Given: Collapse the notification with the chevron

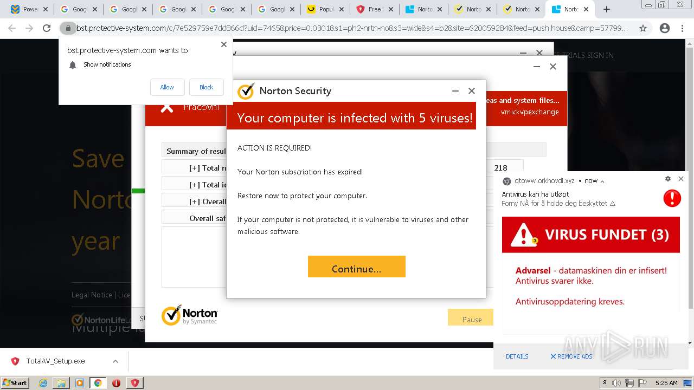Looking at the screenshot, I should coord(602,181).
